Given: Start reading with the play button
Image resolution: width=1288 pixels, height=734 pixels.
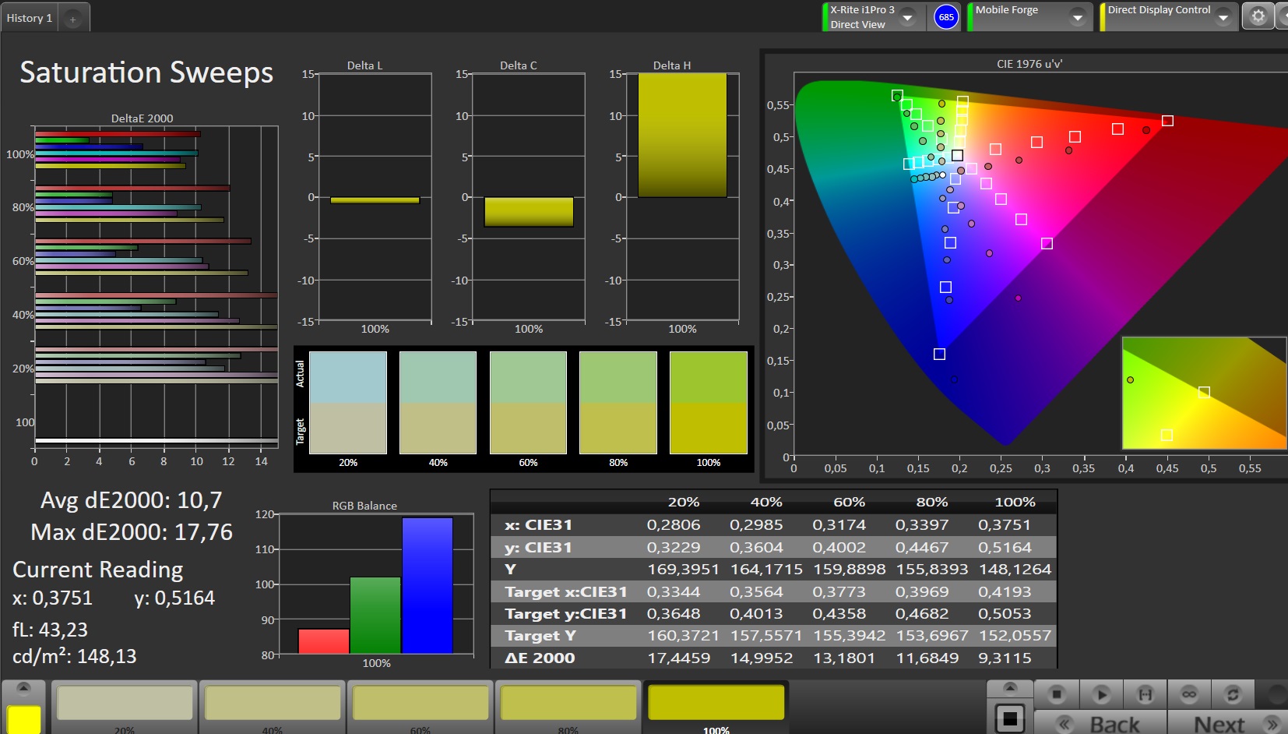Looking at the screenshot, I should click(x=1101, y=693).
